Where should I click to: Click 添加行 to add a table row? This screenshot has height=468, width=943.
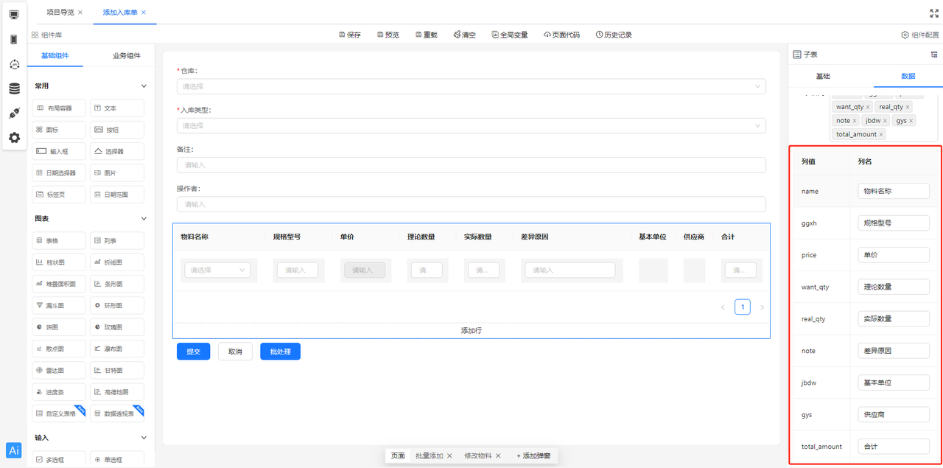coord(471,330)
